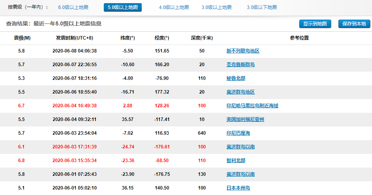Open the 印尼哈马黑拉岛附近海域 link
372x195 pixels.
(x=253, y=106)
